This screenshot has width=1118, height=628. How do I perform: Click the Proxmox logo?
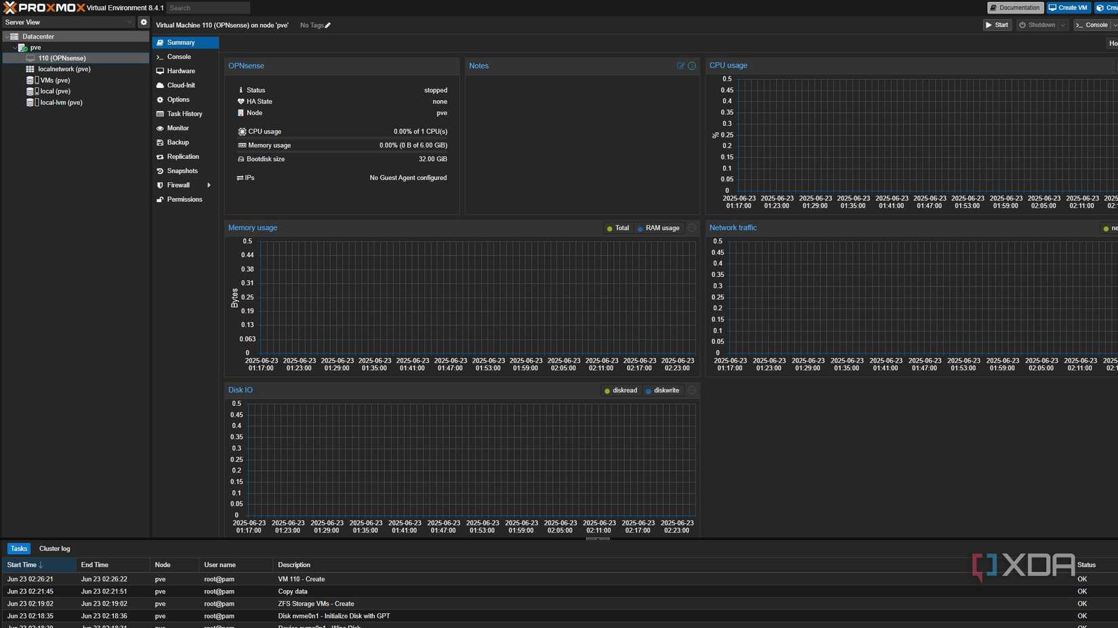pos(44,7)
